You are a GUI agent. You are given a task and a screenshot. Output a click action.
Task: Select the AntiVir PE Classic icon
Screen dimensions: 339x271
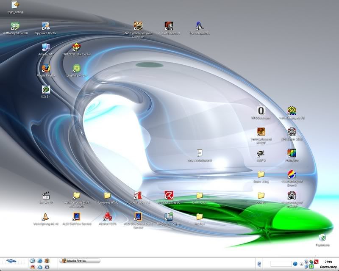pos(169,195)
